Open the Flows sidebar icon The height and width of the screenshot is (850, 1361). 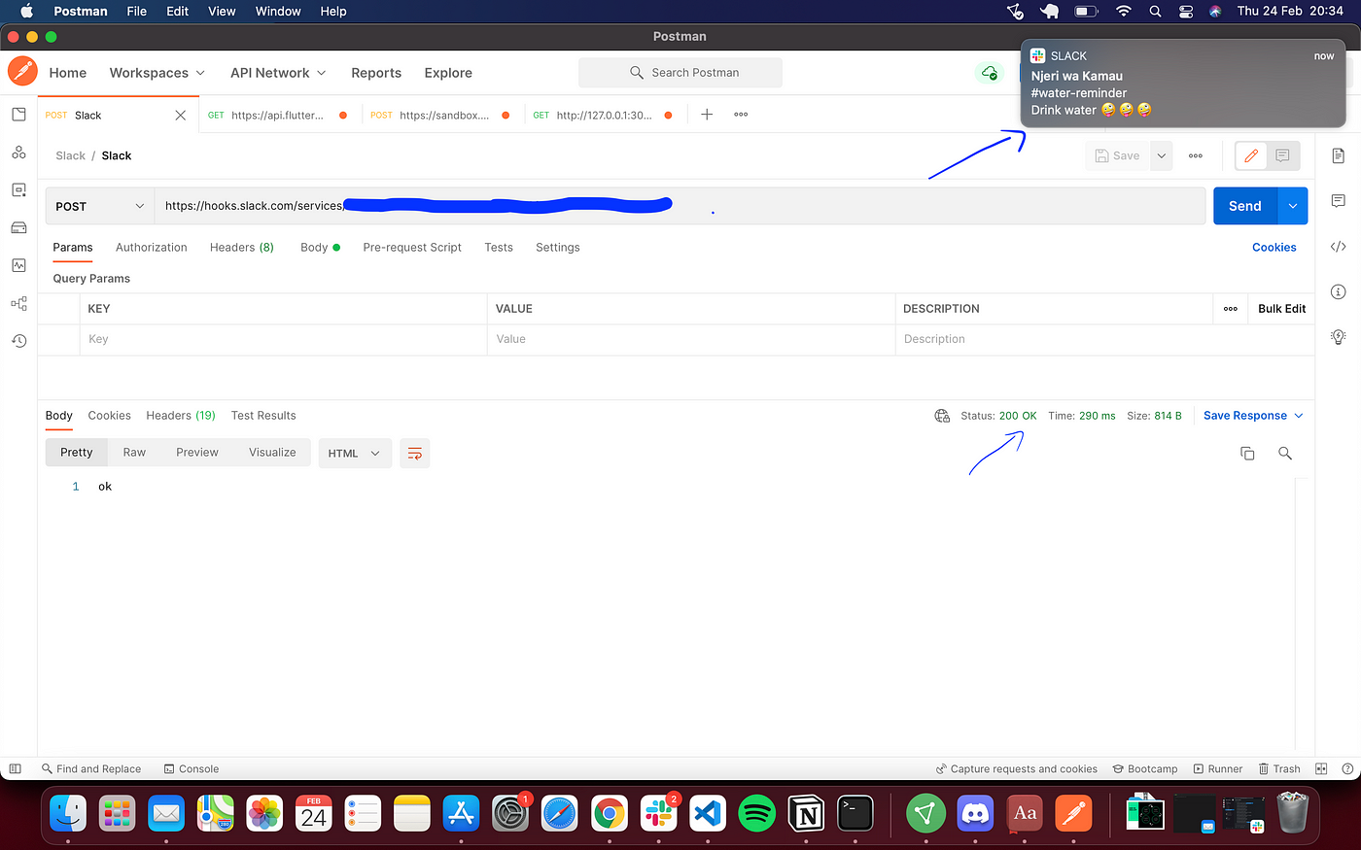point(18,303)
